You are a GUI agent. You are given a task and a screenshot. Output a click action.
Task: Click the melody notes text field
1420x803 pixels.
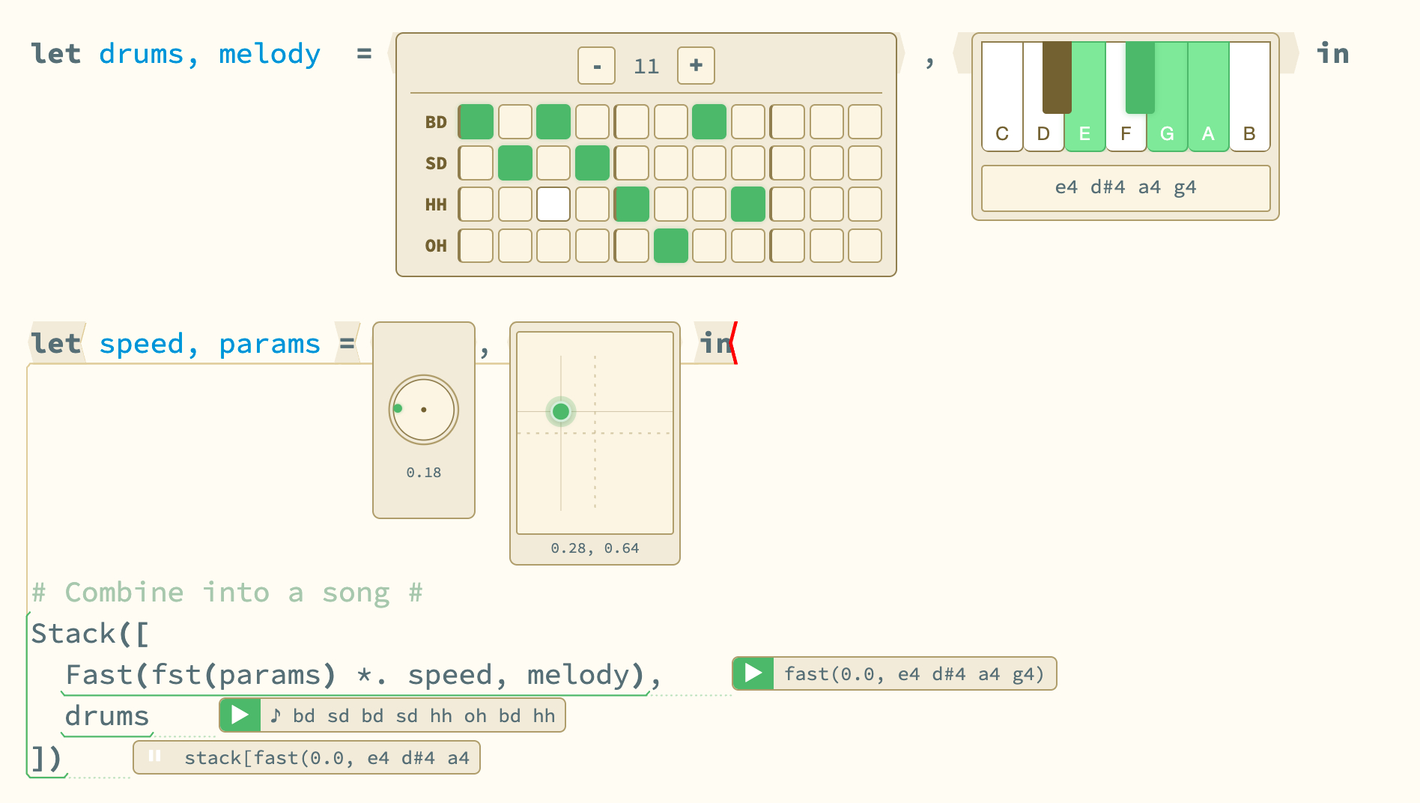coord(1125,187)
